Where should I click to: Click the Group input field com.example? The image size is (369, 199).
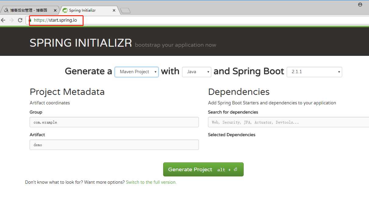[114, 122]
